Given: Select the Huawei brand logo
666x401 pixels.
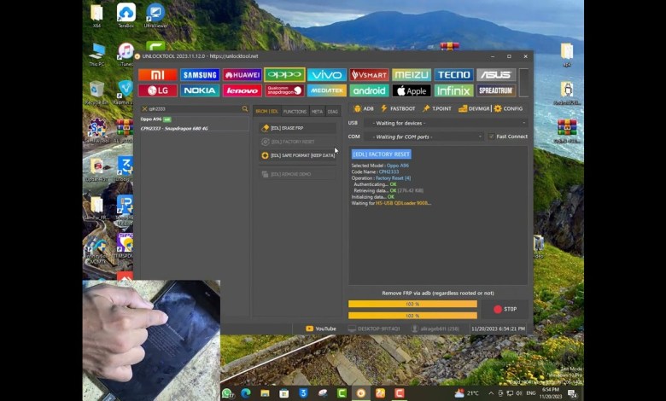Looking at the screenshot, I should [x=242, y=75].
